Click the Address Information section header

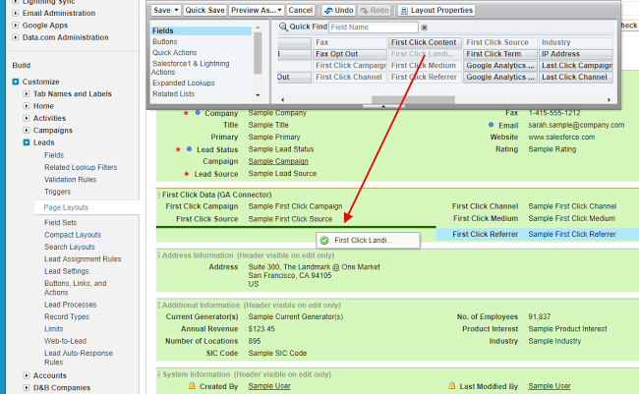[x=248, y=255]
